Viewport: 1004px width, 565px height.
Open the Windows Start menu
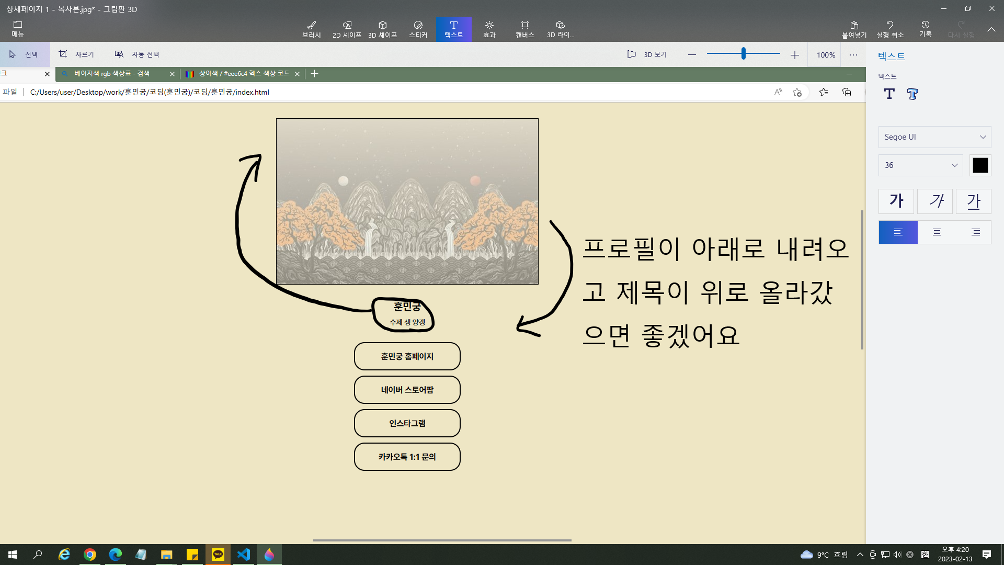coord(13,555)
